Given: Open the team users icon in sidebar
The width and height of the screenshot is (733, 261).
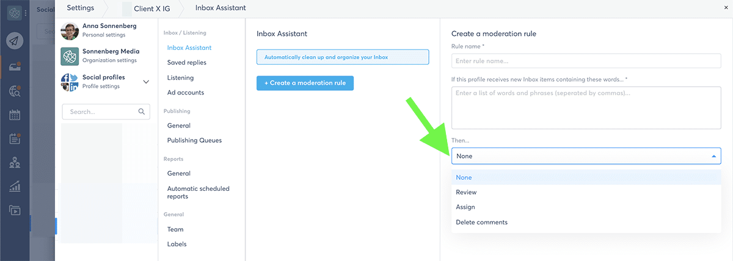Looking at the screenshot, I should tap(15, 163).
